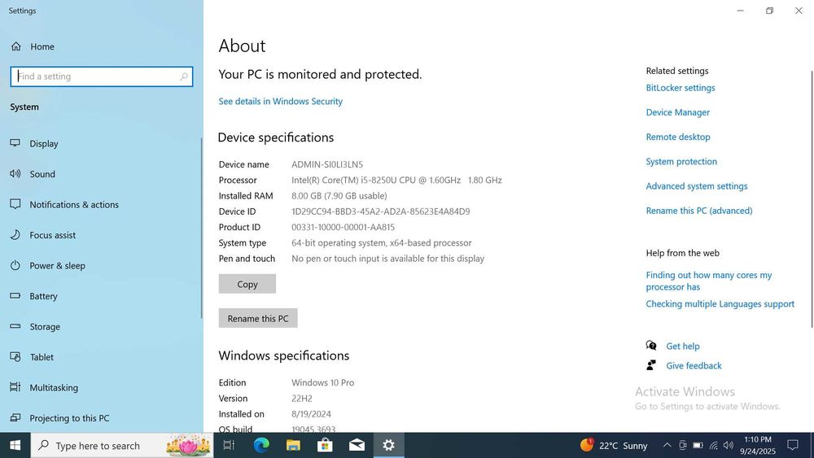Copy the device specifications

[x=247, y=284]
